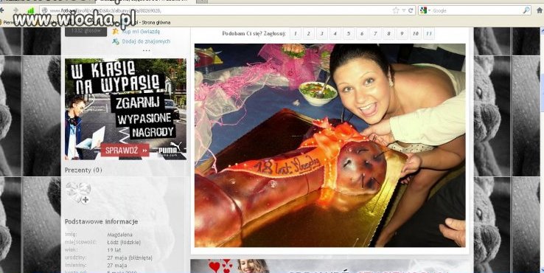Expand more actions via the three dots
544x273 pixels.
(147, 50)
